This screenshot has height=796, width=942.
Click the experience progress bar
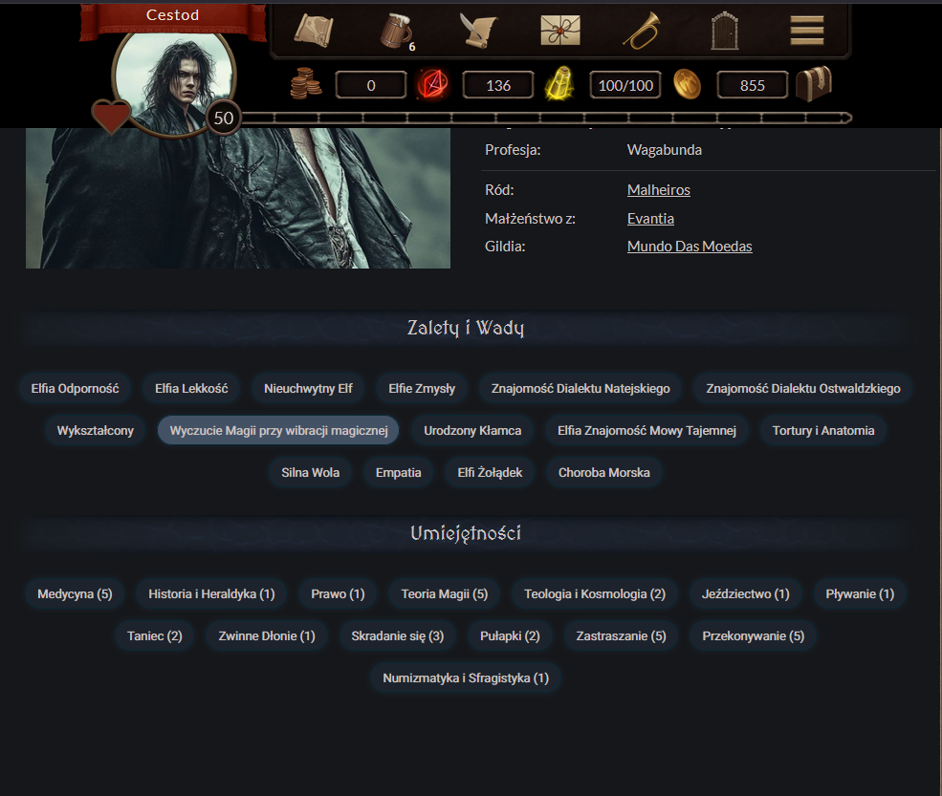[545, 118]
